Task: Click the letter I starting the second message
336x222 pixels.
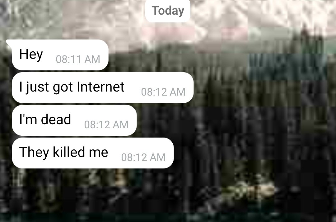Action: [x=21, y=87]
